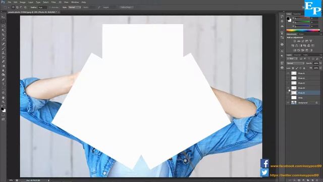This screenshot has height=182, width=323.
Task: Select the Eyedropper tool
Action: tap(3, 39)
